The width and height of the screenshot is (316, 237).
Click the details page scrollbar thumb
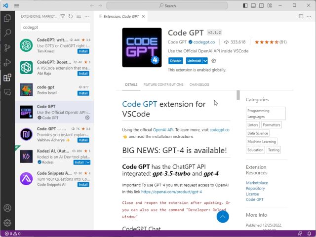pyautogui.click(x=238, y=95)
